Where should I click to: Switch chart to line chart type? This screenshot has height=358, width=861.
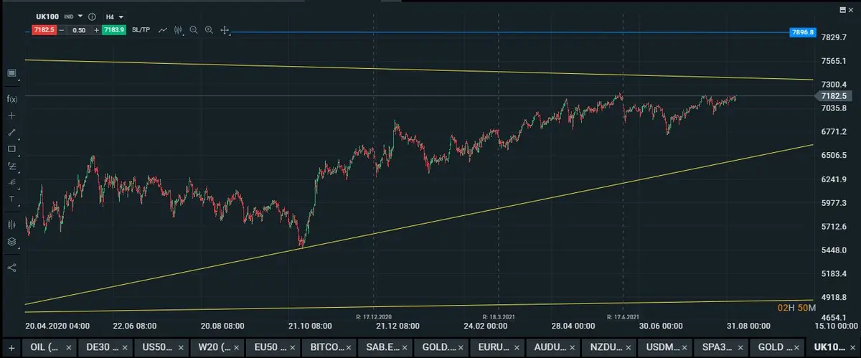(164, 30)
